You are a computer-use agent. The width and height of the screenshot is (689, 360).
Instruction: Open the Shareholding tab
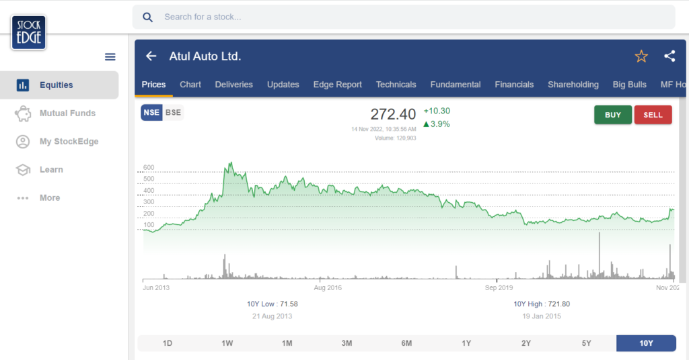pos(573,85)
